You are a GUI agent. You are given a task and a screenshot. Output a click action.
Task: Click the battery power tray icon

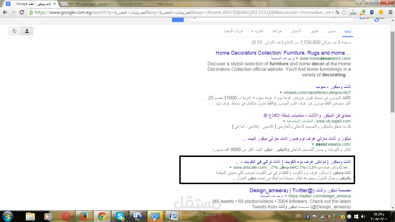click(328, 216)
